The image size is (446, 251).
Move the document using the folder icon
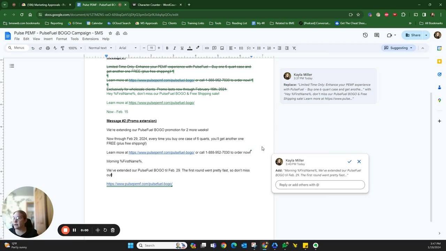118,33
